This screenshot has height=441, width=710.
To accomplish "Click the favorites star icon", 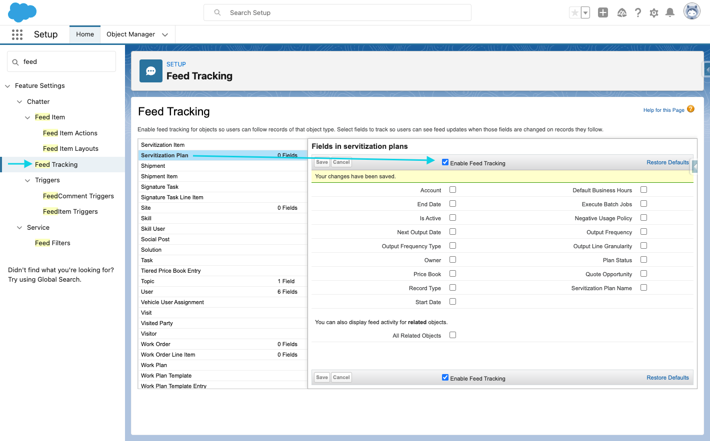I will point(575,12).
